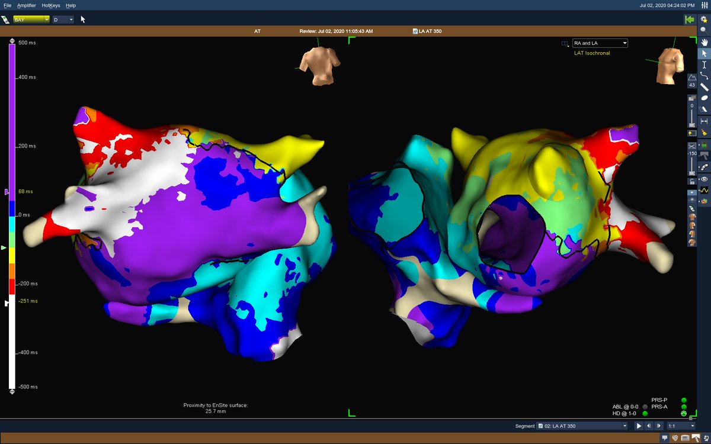The height and width of the screenshot is (444, 711).
Task: Toggle the HD @ 1-0 green indicator
Action: [645, 413]
